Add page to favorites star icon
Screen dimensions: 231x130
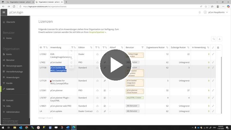(206, 6)
